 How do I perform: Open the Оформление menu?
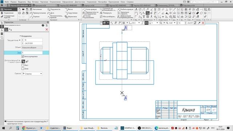click(68, 2)
